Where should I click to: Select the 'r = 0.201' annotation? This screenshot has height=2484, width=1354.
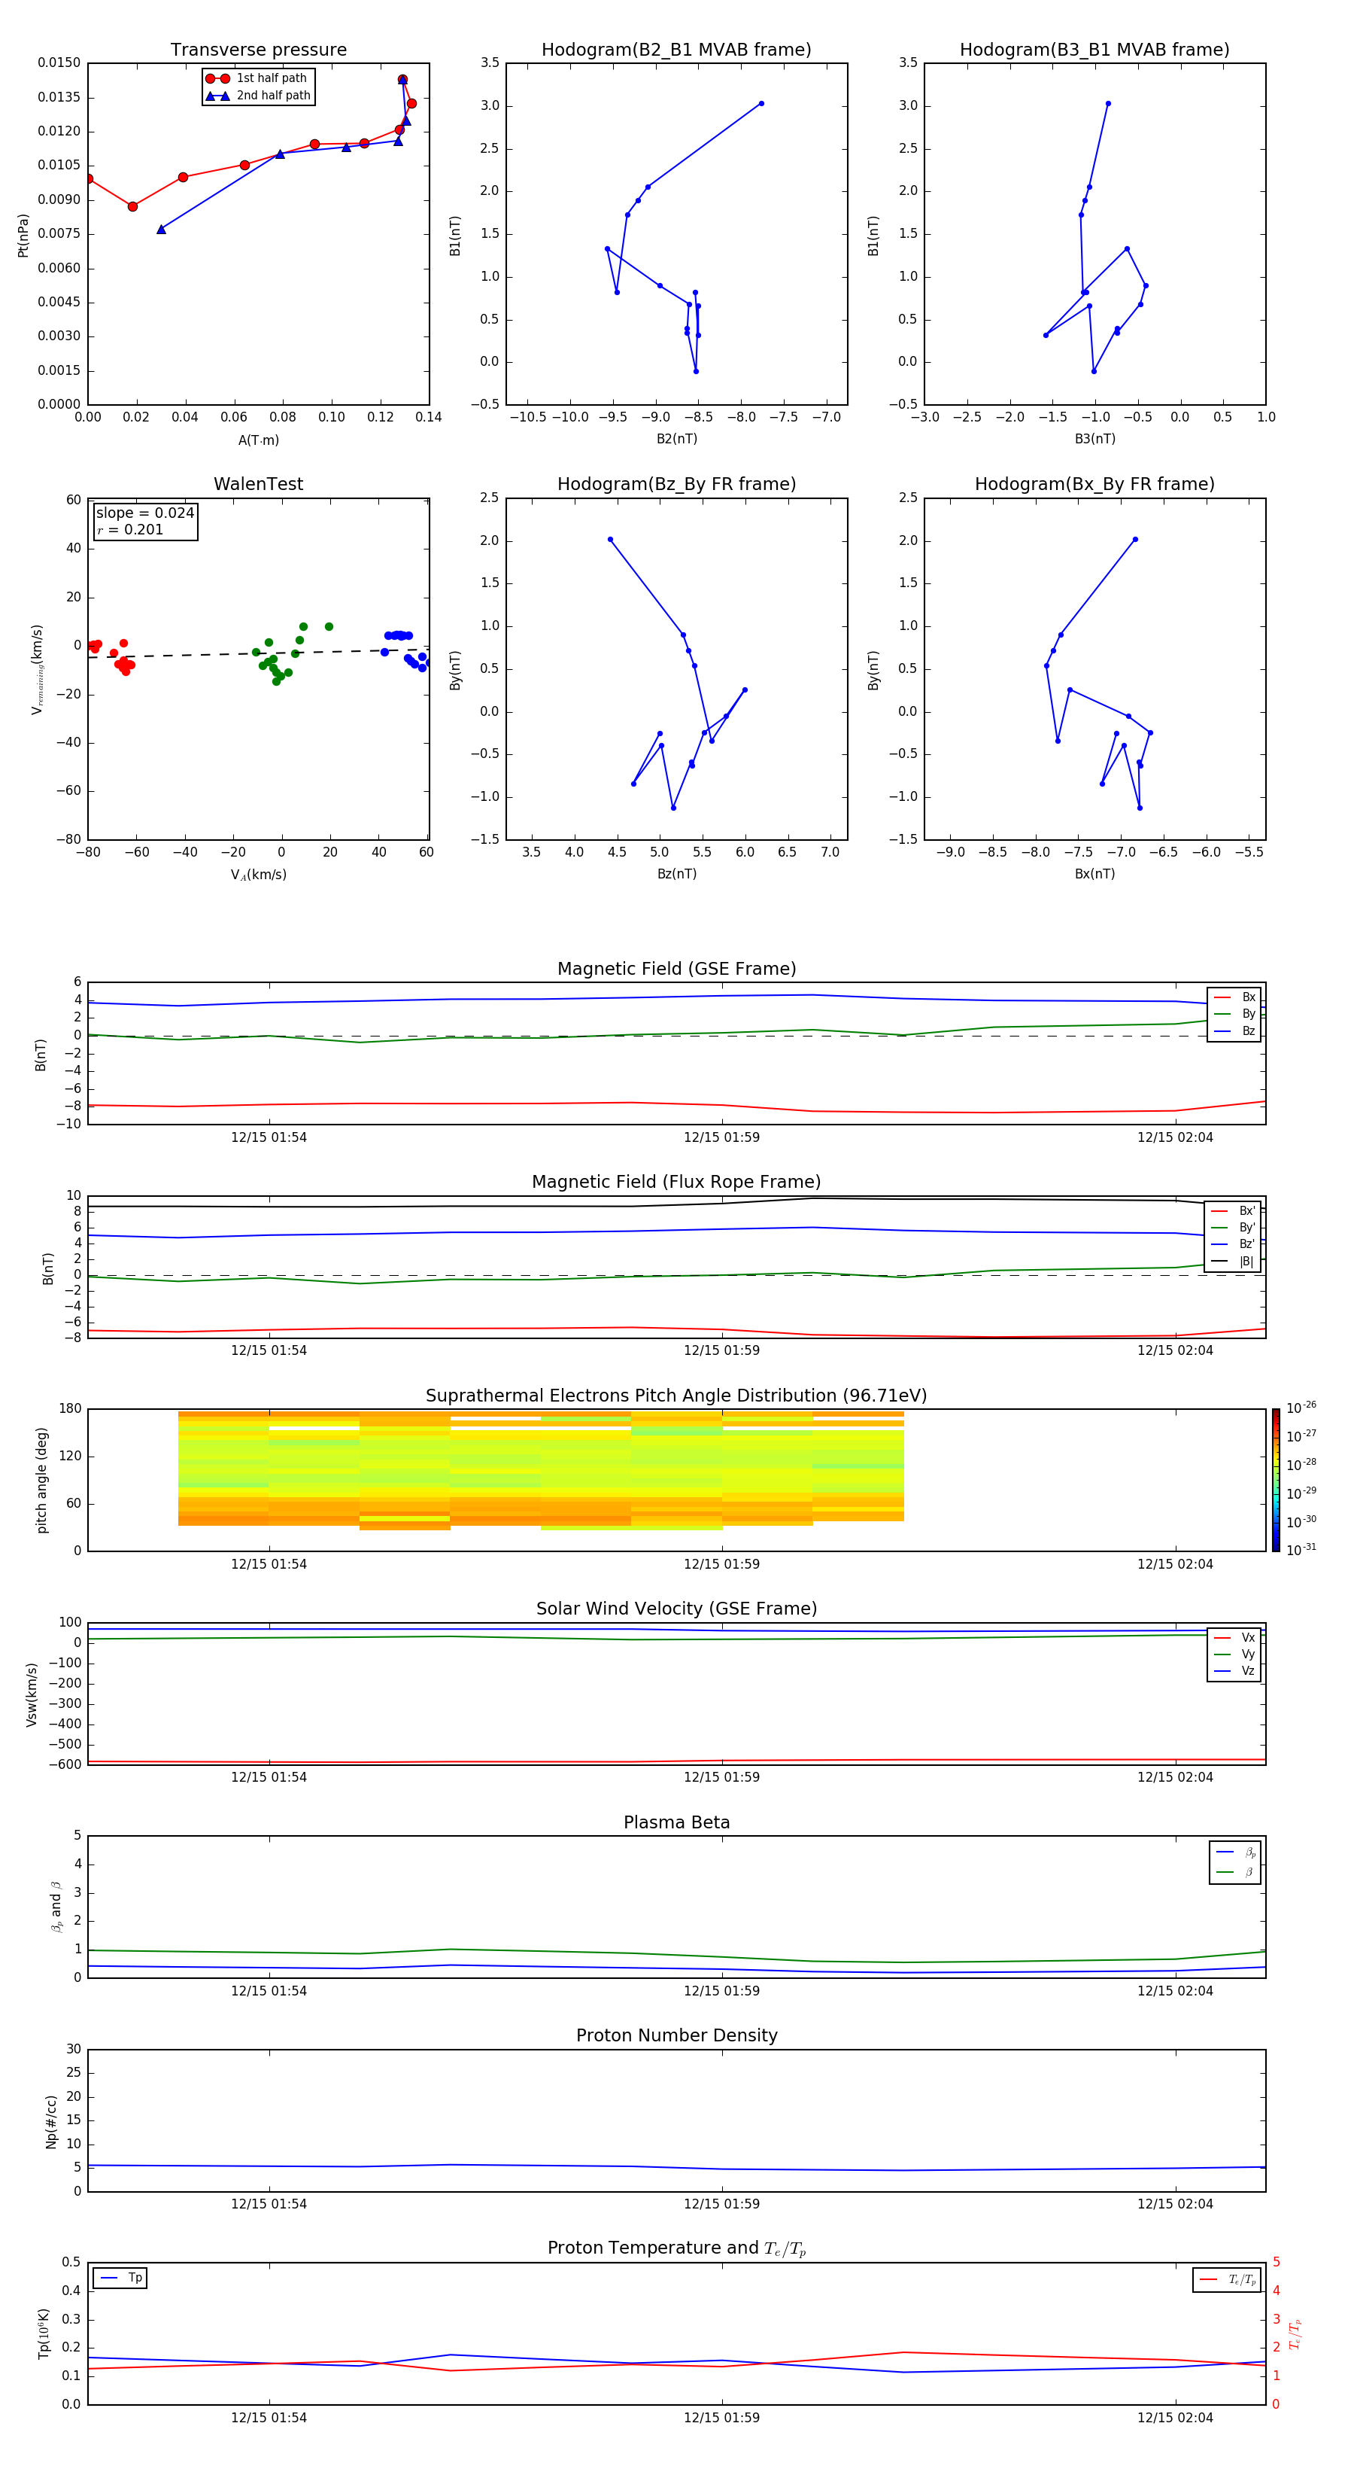pyautogui.click(x=130, y=529)
